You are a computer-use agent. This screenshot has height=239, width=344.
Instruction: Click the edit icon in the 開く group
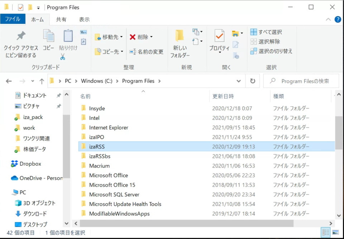[236, 44]
